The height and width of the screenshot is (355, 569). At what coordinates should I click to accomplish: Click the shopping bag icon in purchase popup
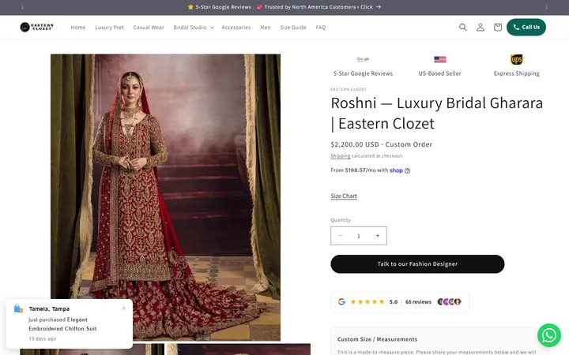pyautogui.click(x=18, y=308)
